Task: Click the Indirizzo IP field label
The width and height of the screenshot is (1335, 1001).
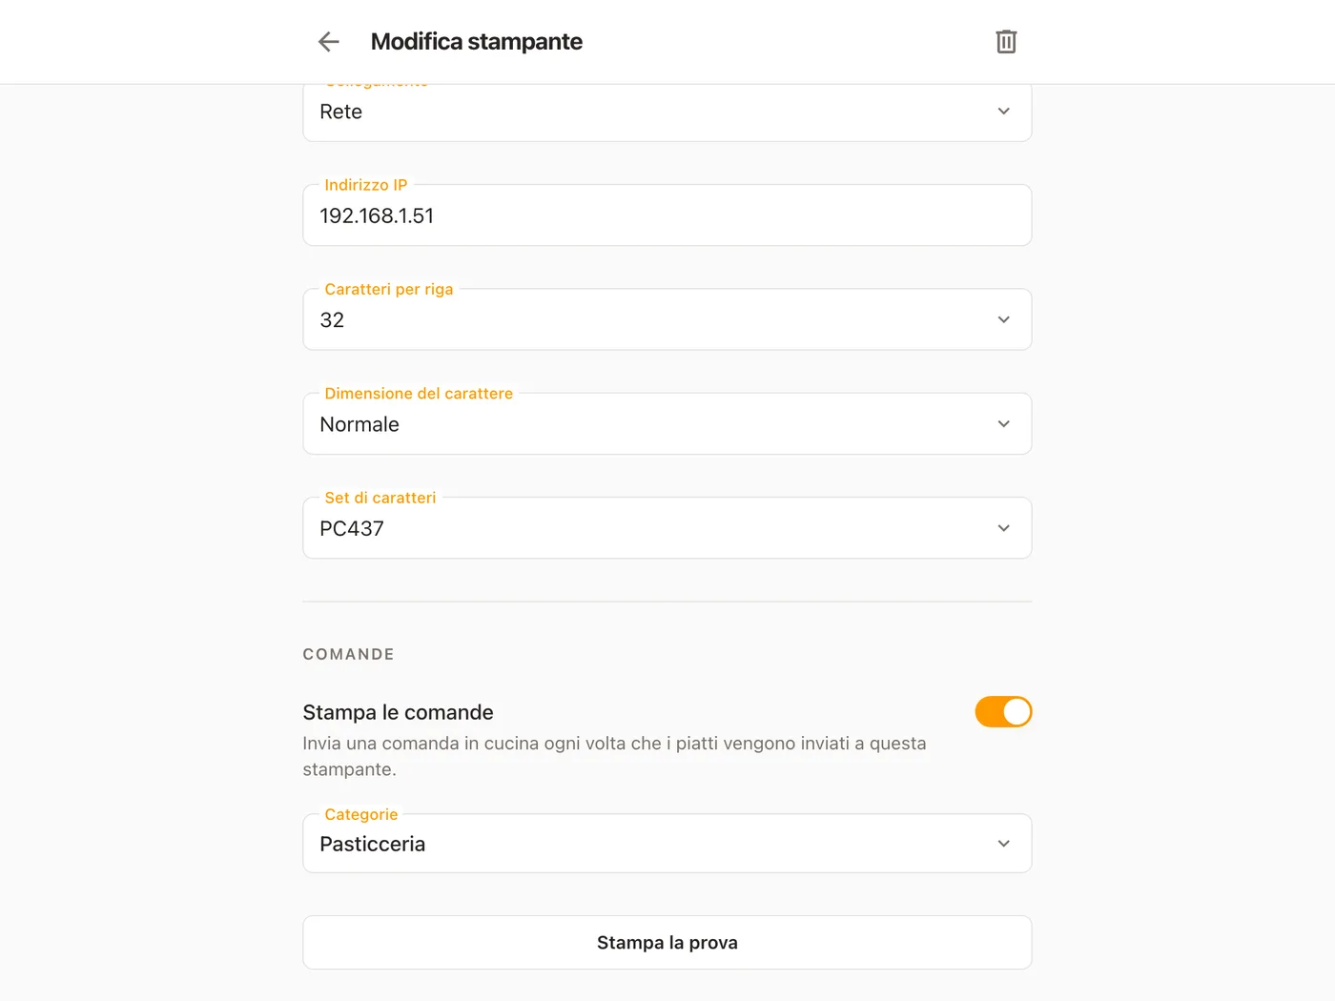Action: [x=366, y=185]
